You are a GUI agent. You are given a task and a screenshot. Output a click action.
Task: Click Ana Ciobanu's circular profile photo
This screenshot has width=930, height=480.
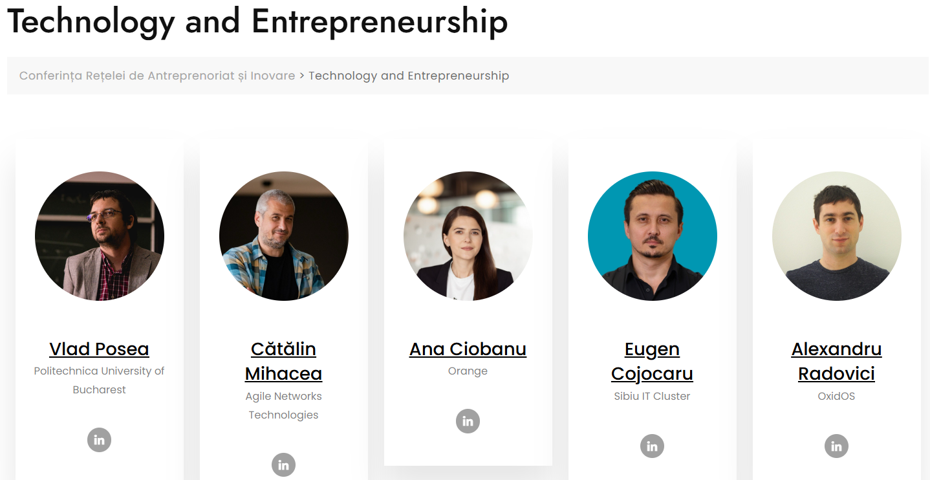tap(468, 236)
